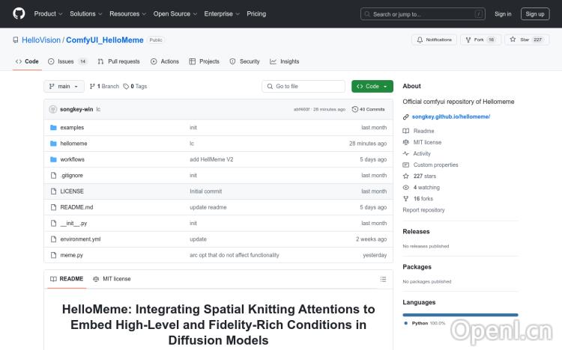This screenshot has width=562, height=350.
Task: Click the Python language color bar
Action: pyautogui.click(x=460, y=315)
